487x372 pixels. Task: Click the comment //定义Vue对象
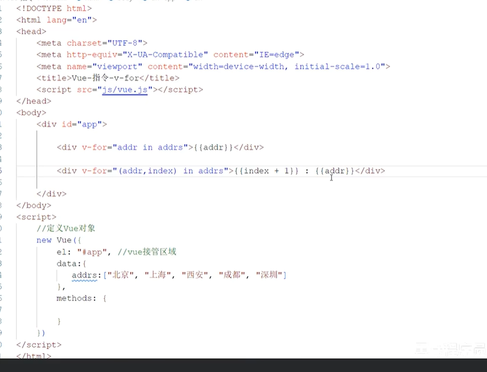66,228
